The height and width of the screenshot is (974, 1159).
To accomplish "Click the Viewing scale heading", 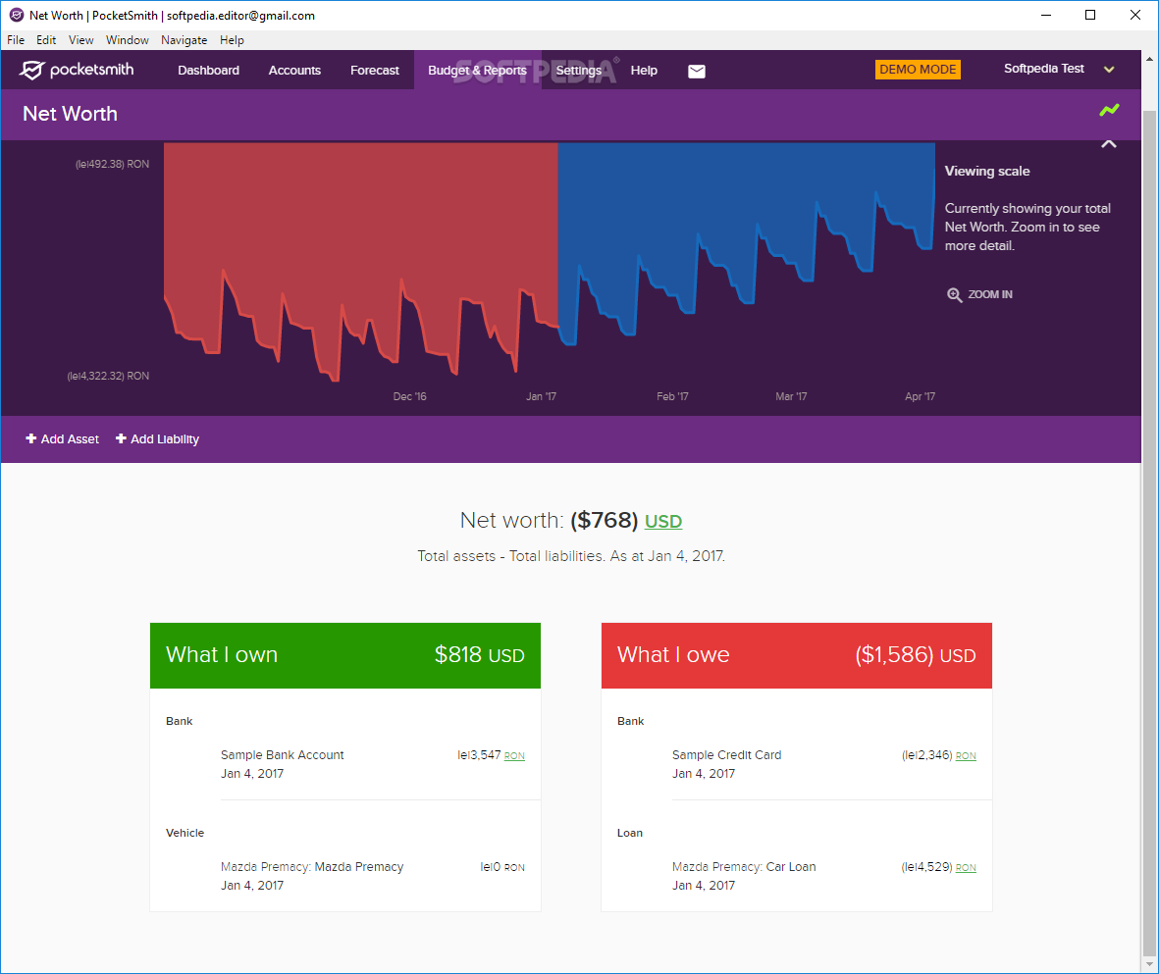I will (987, 172).
